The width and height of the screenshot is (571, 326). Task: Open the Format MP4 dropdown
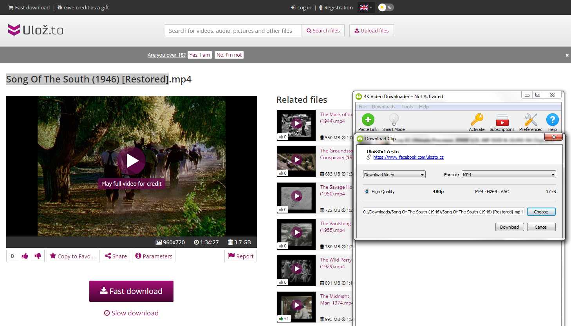coord(509,175)
